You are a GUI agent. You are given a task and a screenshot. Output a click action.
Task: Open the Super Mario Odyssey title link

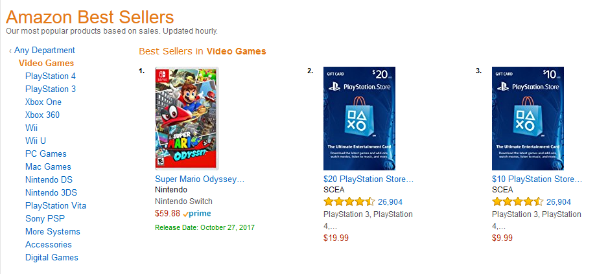(200, 179)
